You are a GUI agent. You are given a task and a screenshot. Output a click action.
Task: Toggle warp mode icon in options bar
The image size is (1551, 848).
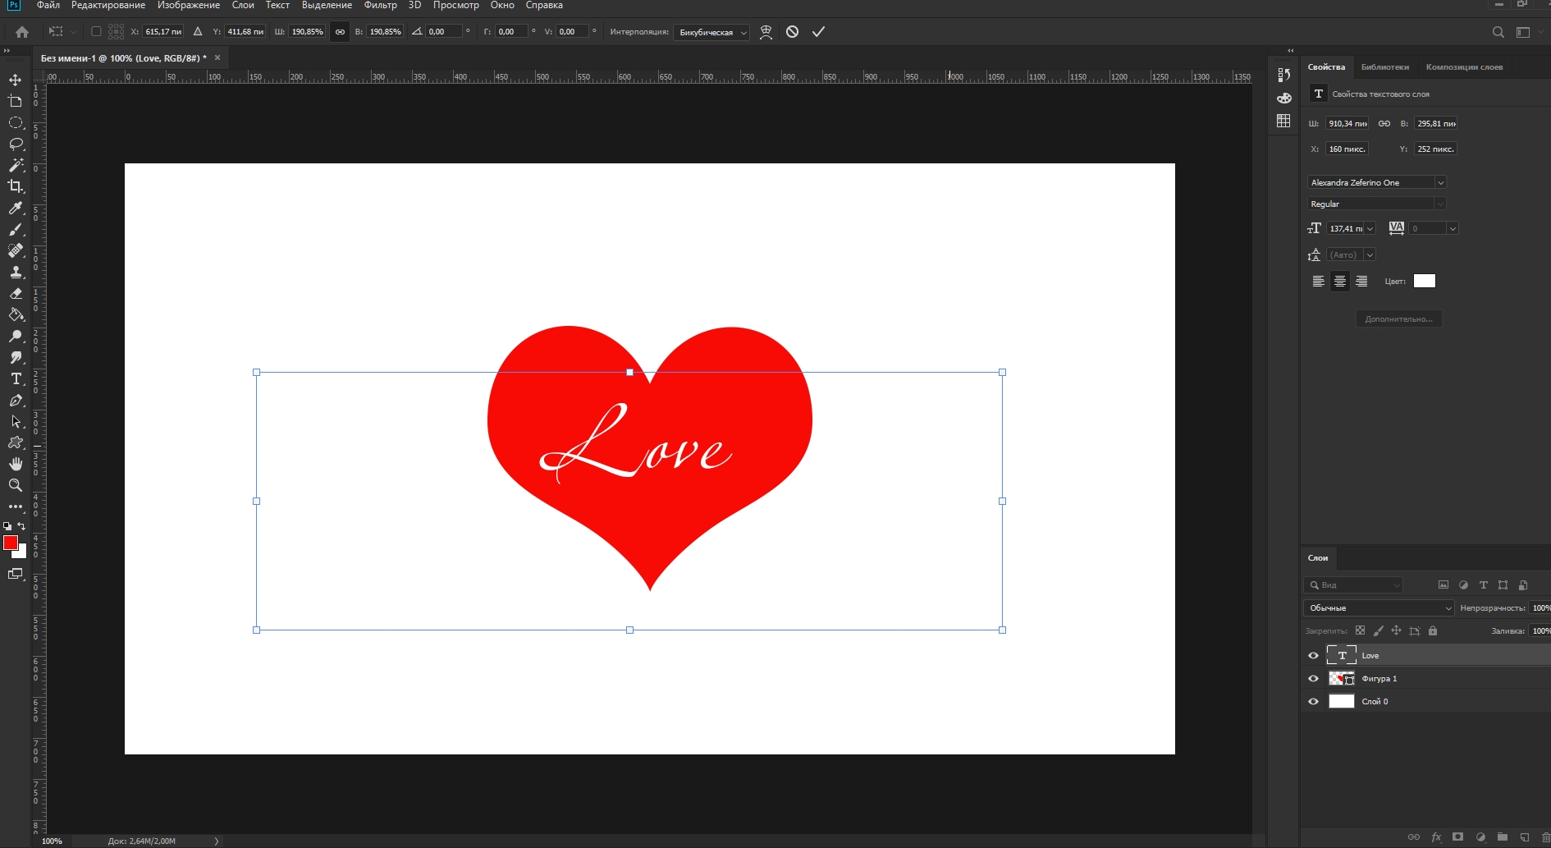[x=766, y=32]
